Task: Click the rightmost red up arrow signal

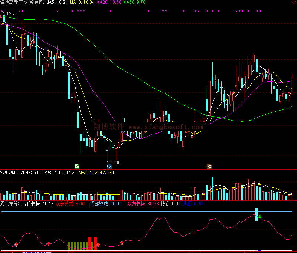Action: [x=121, y=243]
